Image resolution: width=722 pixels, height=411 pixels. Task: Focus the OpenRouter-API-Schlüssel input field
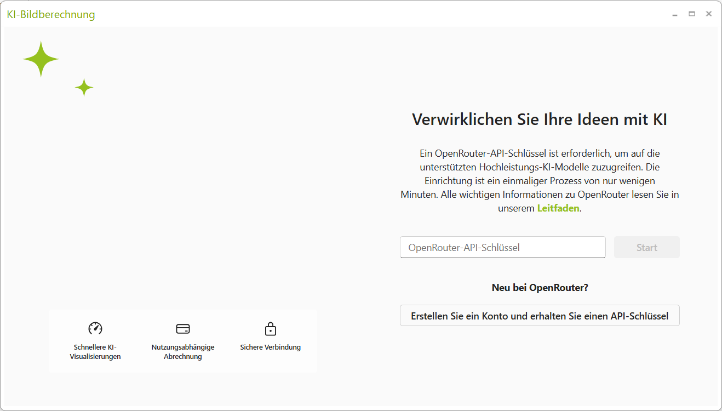[x=503, y=247]
